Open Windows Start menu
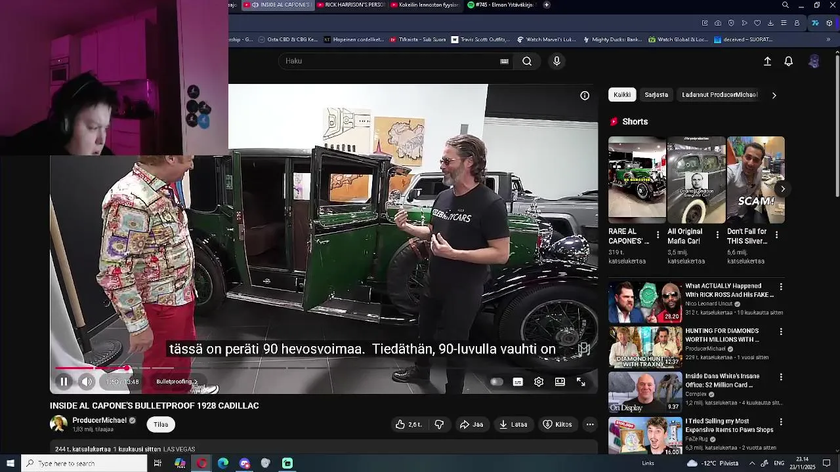840x472 pixels. 10,463
